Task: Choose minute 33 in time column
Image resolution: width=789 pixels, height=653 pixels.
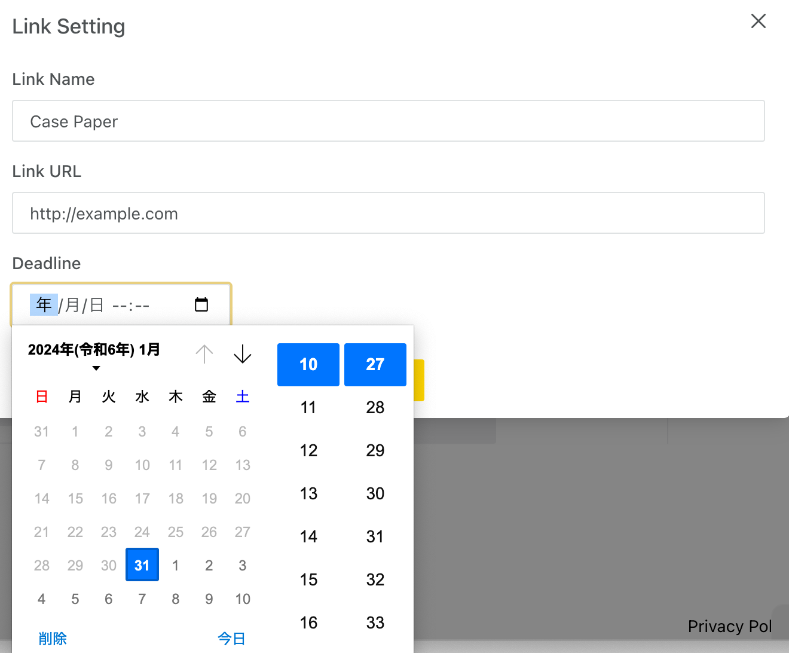Action: [x=375, y=623]
